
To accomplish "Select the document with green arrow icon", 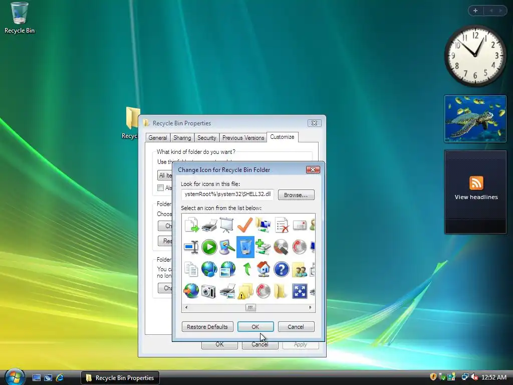I will tap(191, 225).
